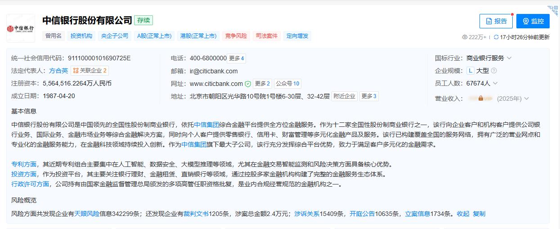Click the 存续 status badge
The image size is (560, 229).
click(143, 20)
